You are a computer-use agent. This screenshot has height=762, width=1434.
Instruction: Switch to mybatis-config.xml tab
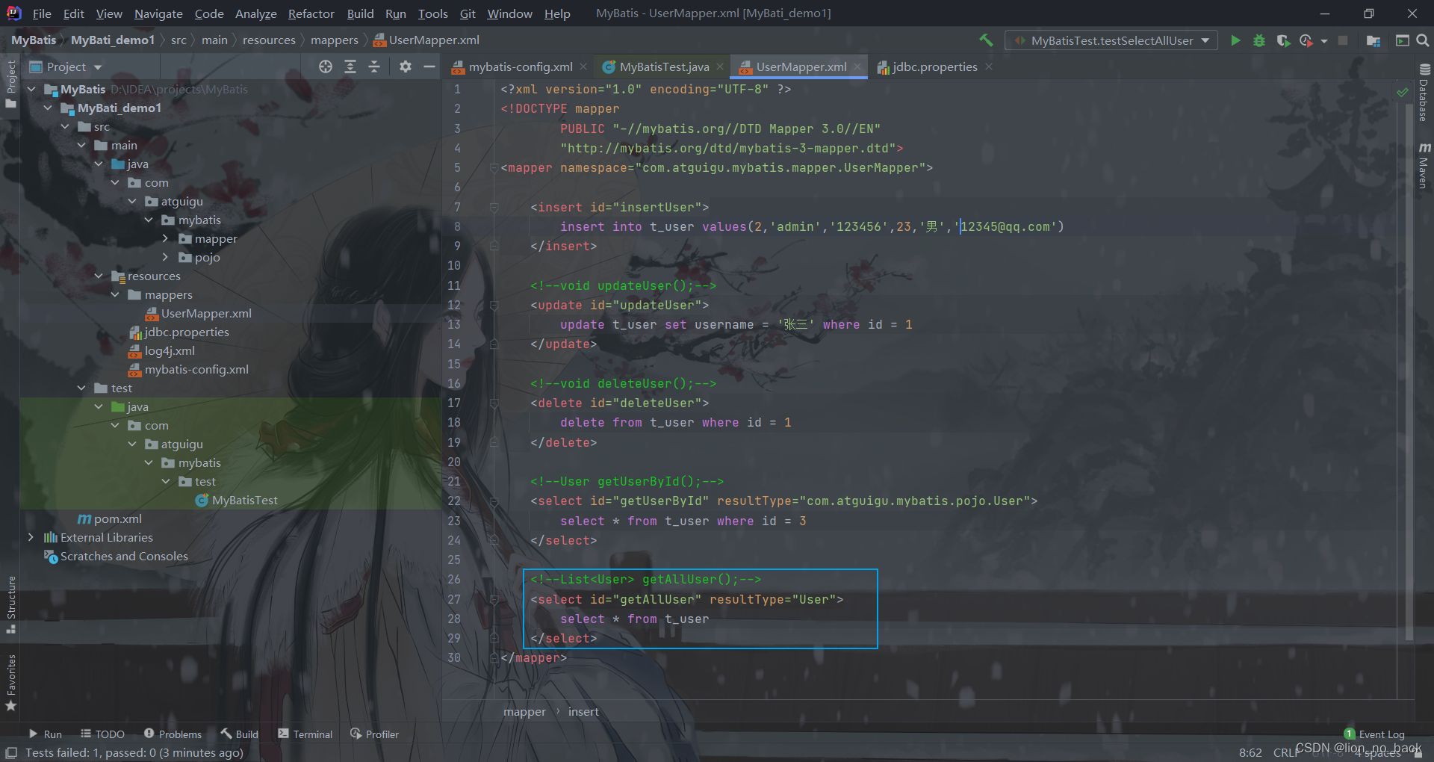tap(520, 66)
